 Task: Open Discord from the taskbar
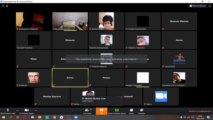(32, 117)
